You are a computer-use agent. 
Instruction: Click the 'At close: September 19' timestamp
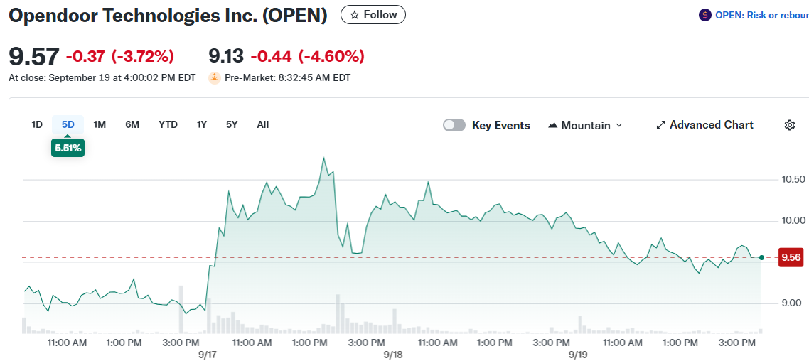point(102,78)
